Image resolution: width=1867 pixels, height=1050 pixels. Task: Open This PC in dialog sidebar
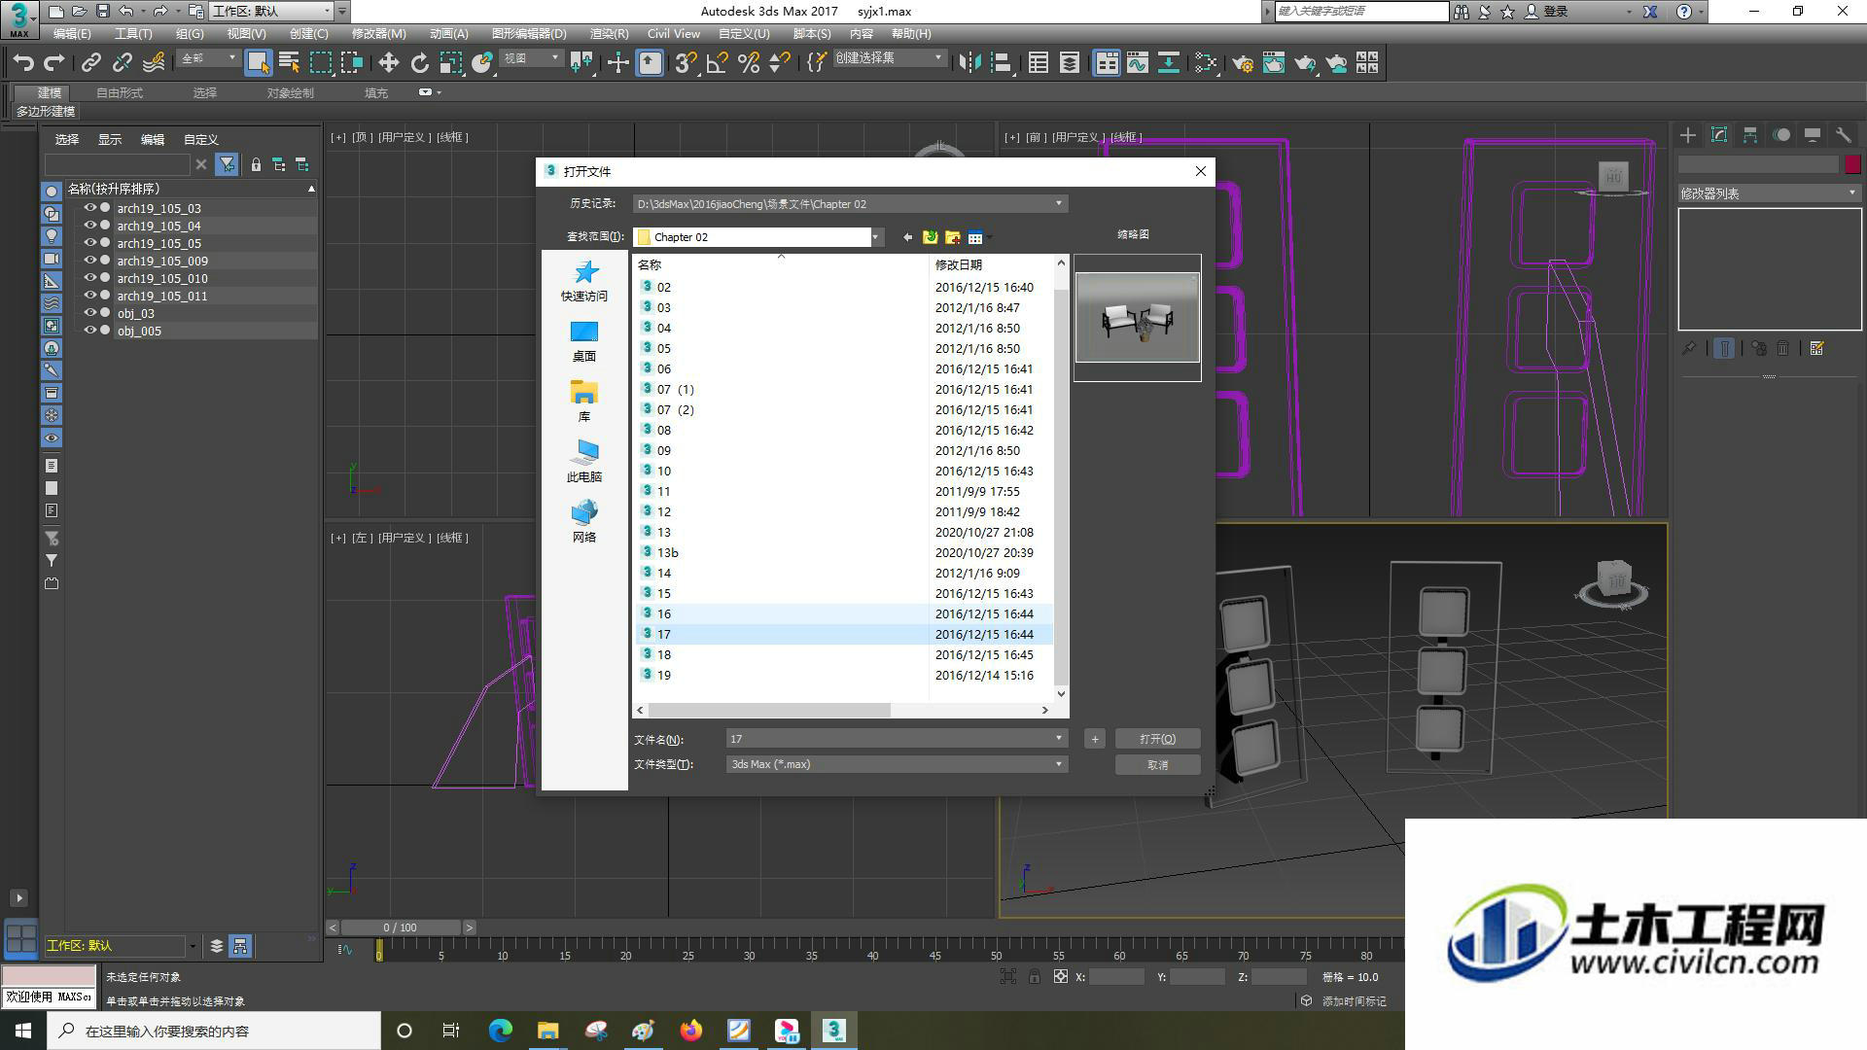pos(584,462)
